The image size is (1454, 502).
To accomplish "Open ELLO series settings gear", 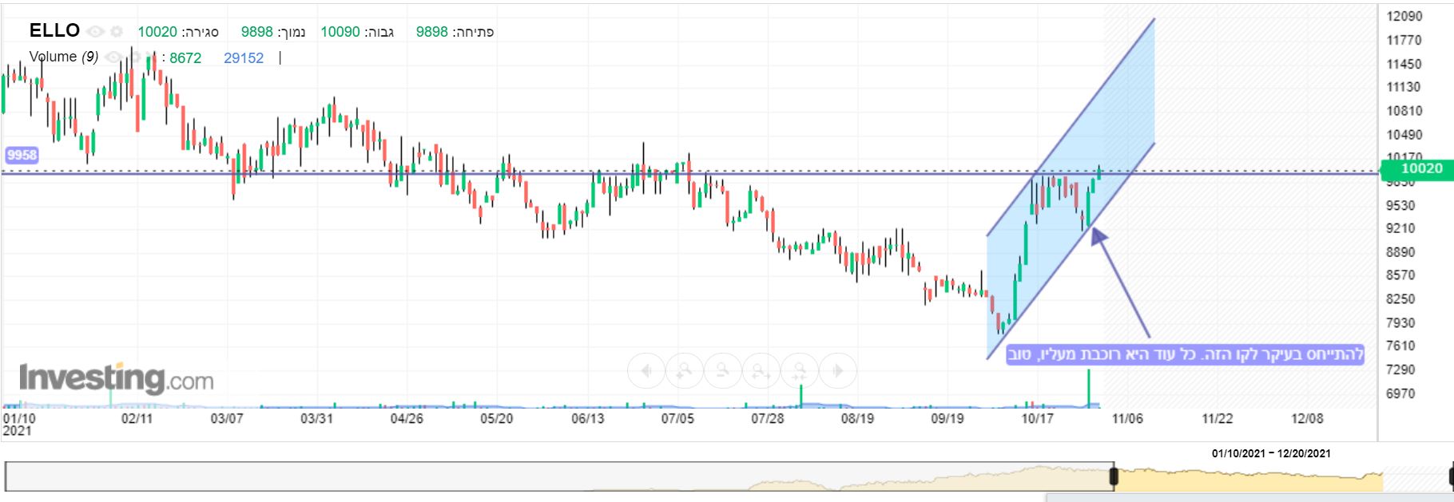I will (117, 31).
